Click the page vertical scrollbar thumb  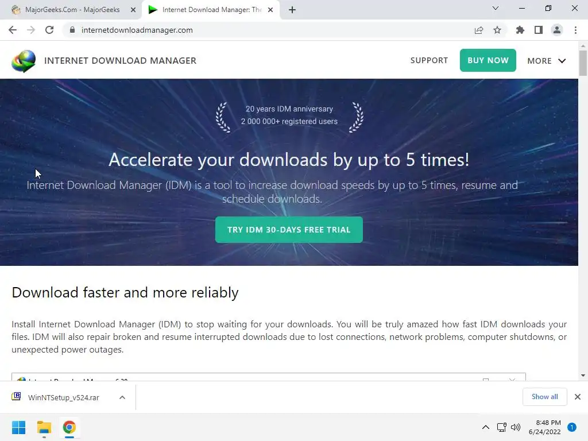pos(583,63)
